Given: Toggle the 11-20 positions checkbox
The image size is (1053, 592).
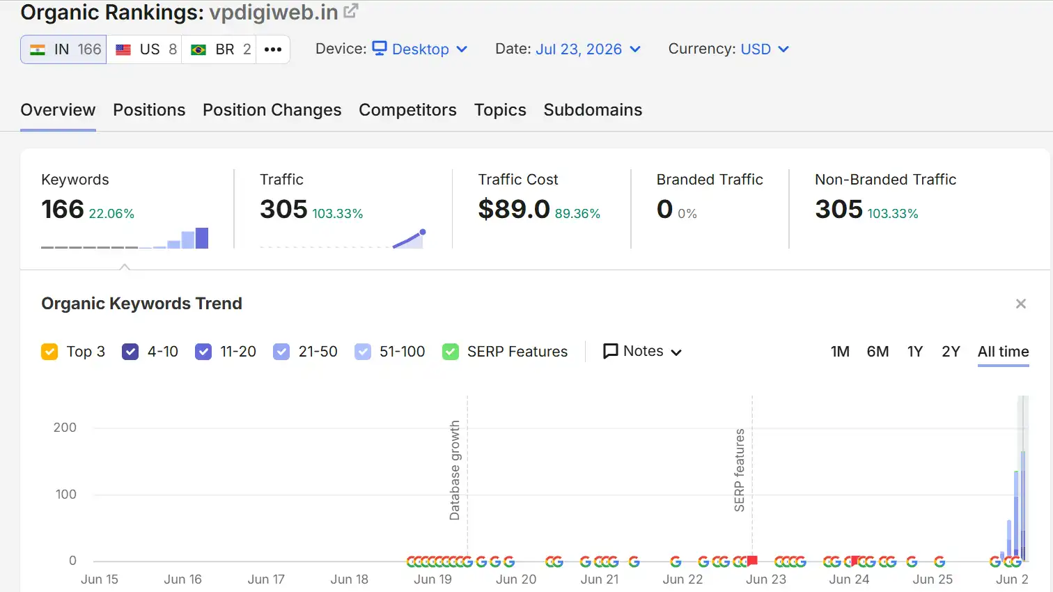Looking at the screenshot, I should [203, 352].
